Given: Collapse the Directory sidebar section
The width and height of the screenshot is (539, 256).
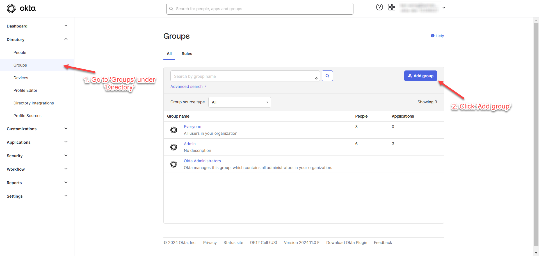Looking at the screenshot, I should 66,39.
